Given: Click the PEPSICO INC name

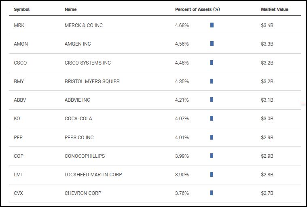Looking at the screenshot, I should 79,138.
